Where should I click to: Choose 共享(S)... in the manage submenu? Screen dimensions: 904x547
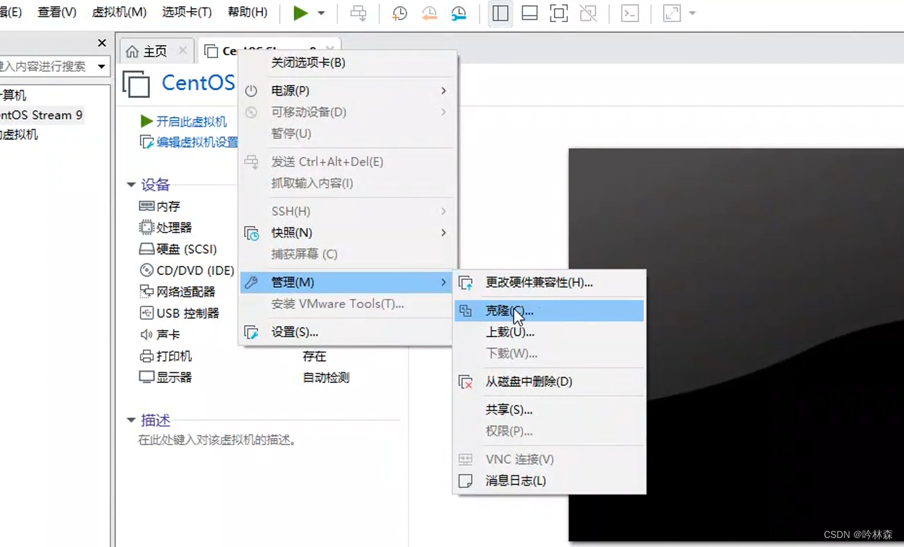pyautogui.click(x=549, y=410)
